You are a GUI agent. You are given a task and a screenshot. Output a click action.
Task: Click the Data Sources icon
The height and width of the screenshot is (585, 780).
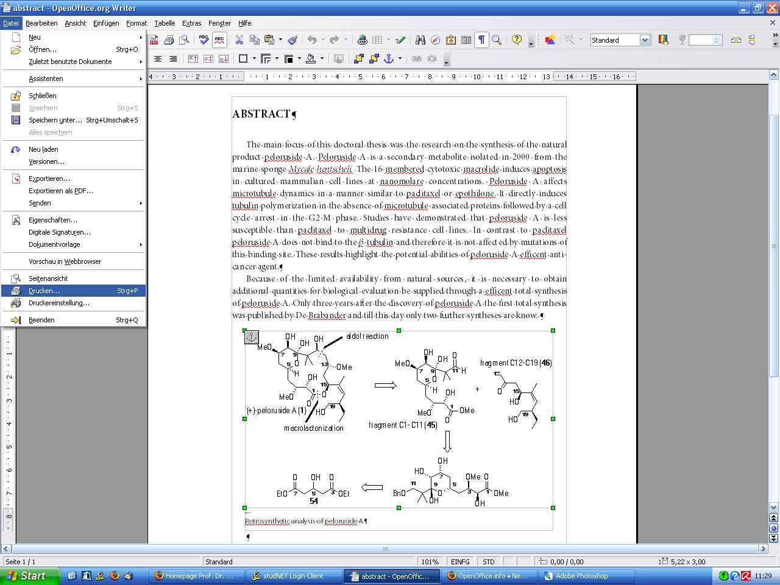pos(466,40)
